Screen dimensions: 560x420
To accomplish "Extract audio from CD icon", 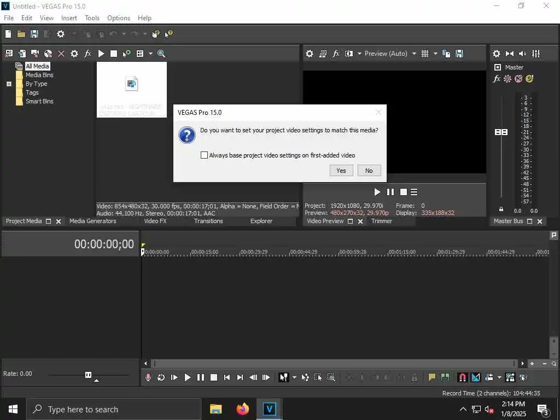I will coord(48,54).
